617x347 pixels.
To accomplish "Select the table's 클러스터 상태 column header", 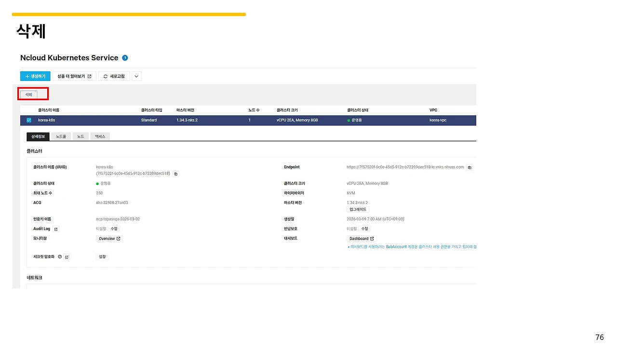I will point(358,110).
